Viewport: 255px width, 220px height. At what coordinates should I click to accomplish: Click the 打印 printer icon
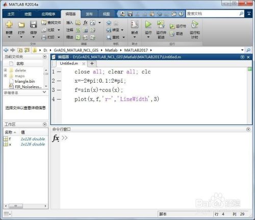[44, 37]
